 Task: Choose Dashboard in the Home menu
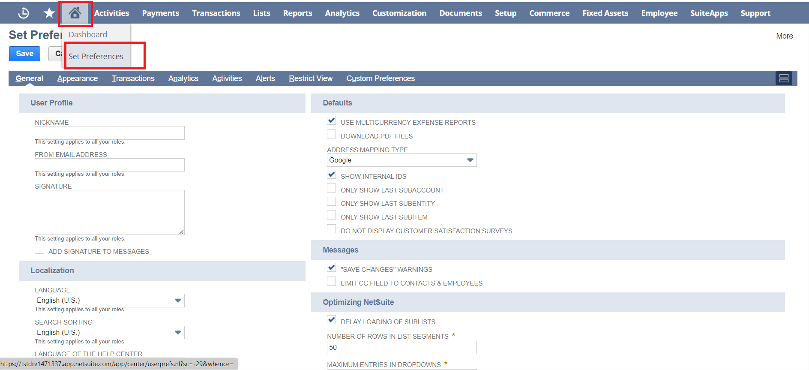[x=88, y=35]
